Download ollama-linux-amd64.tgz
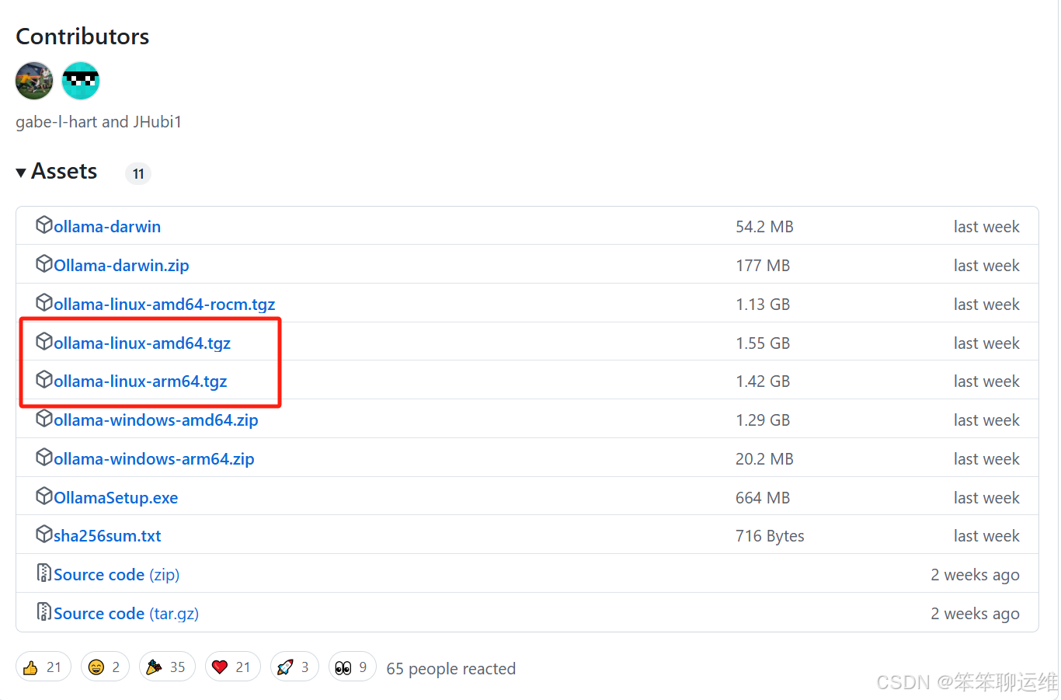 pos(142,343)
